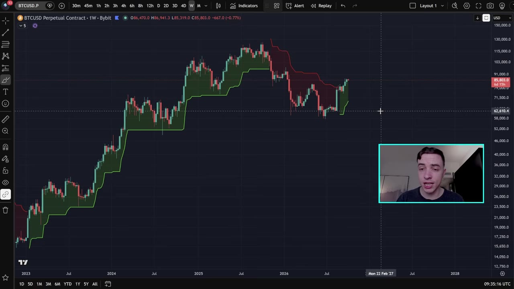The width and height of the screenshot is (514, 289).
Task: Toggle magnet mode for drawings
Action: (6, 147)
